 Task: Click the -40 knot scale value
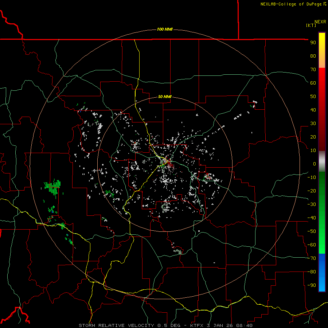point(312,218)
